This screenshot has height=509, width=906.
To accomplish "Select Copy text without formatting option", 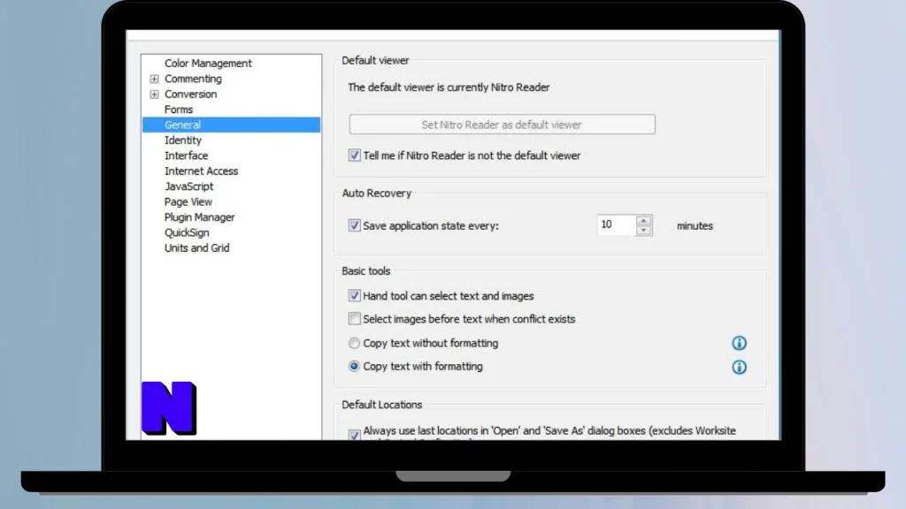I will pyautogui.click(x=354, y=344).
